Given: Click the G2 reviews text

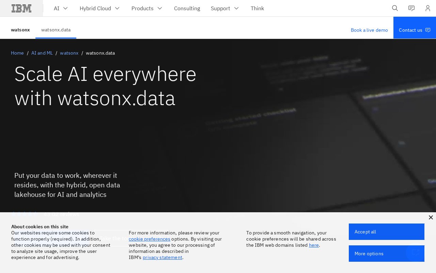Looking at the screenshot, I should tap(61, 214).
